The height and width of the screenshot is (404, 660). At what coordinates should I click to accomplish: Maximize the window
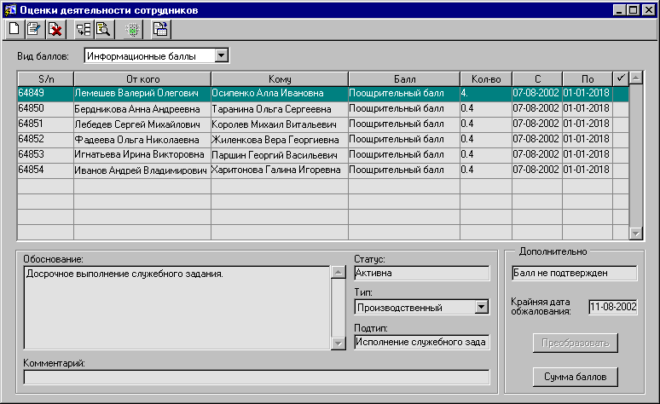click(634, 10)
